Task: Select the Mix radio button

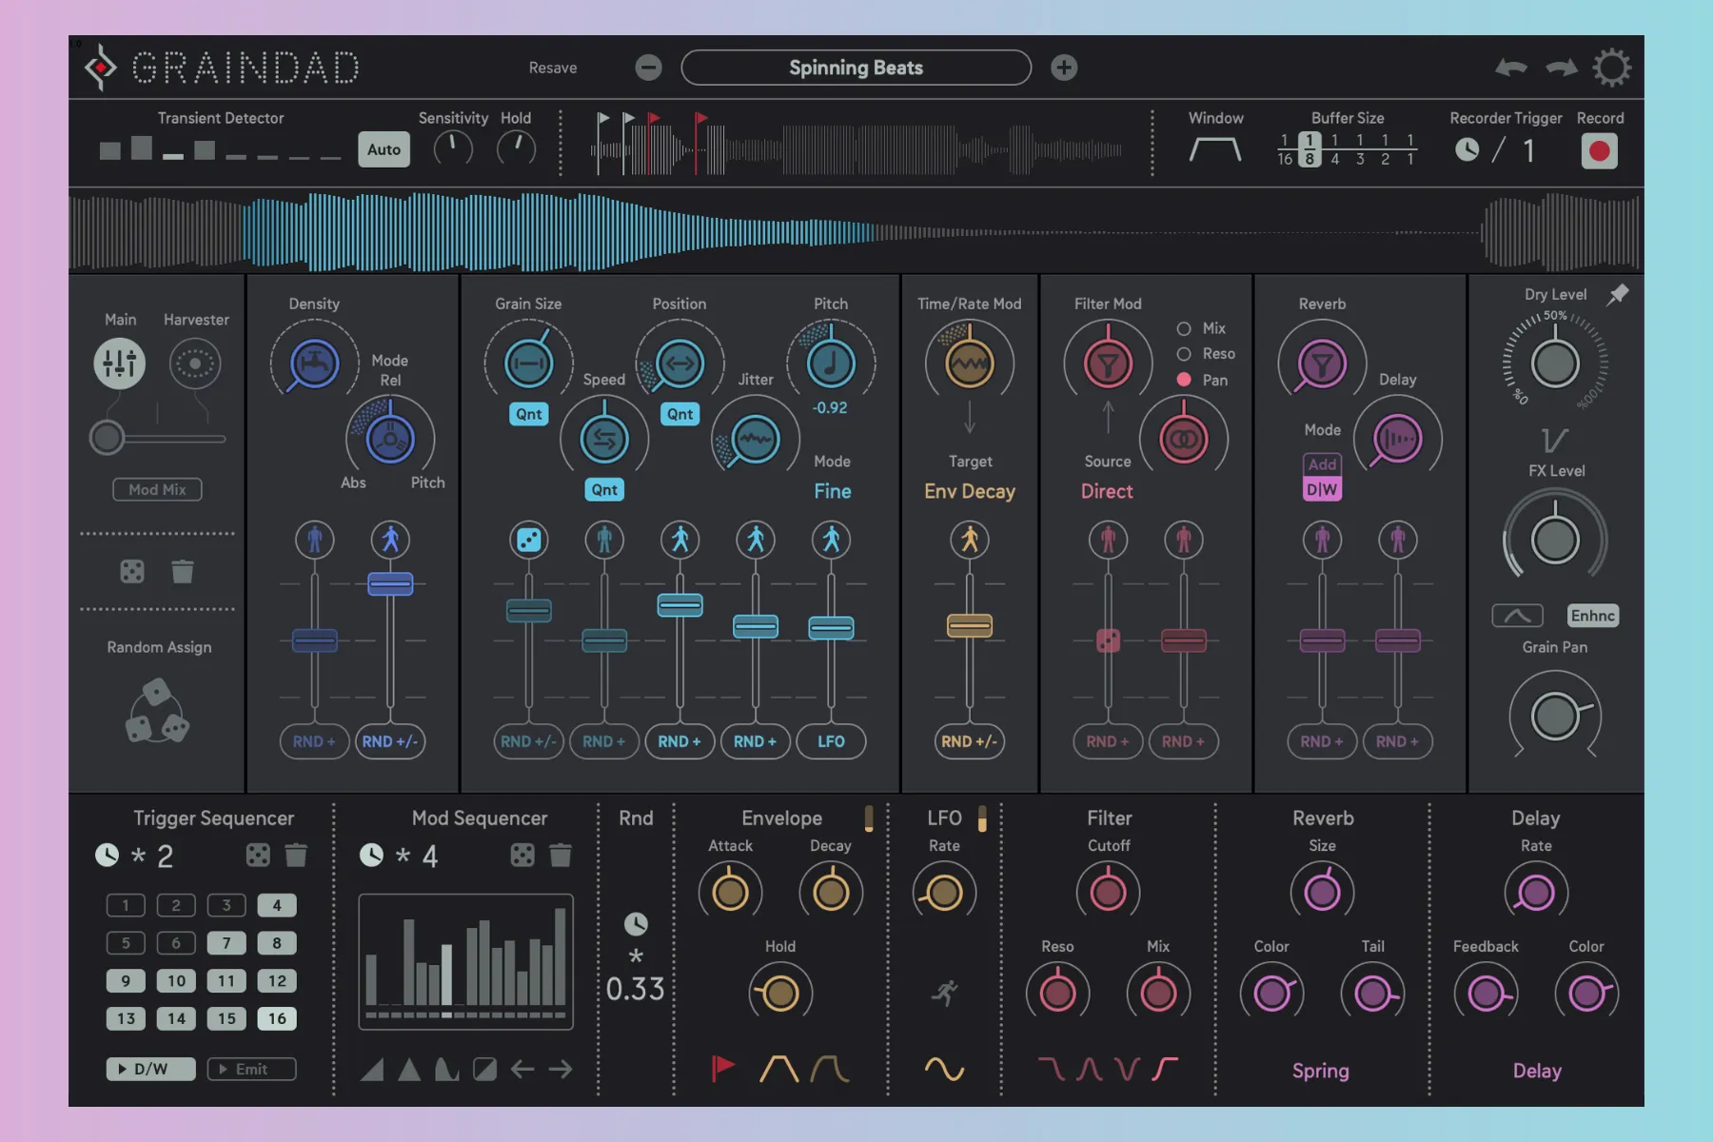Action: coord(1184,328)
